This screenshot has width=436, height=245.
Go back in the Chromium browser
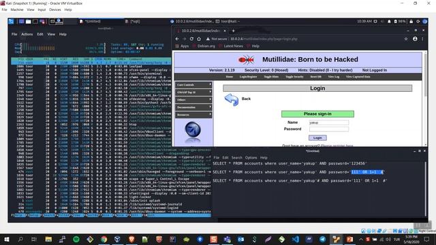click(177, 39)
